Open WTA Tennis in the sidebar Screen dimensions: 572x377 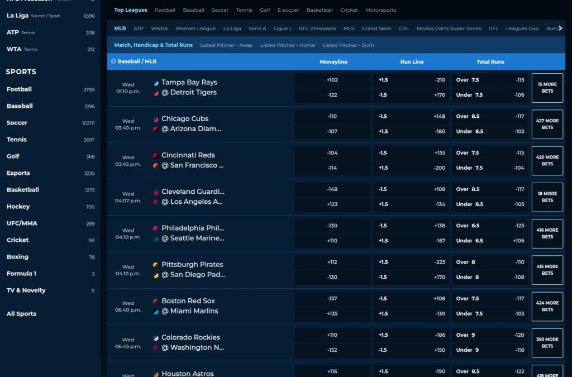(x=50, y=49)
